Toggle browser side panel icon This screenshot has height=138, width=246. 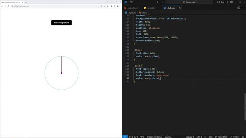115,6
